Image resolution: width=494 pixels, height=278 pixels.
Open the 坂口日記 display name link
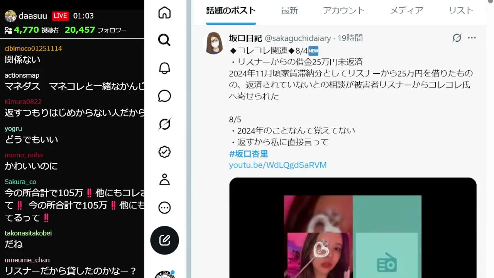[245, 38]
